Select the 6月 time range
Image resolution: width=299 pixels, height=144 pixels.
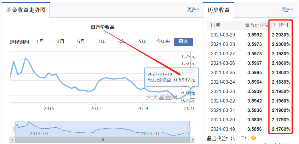coord(81,42)
